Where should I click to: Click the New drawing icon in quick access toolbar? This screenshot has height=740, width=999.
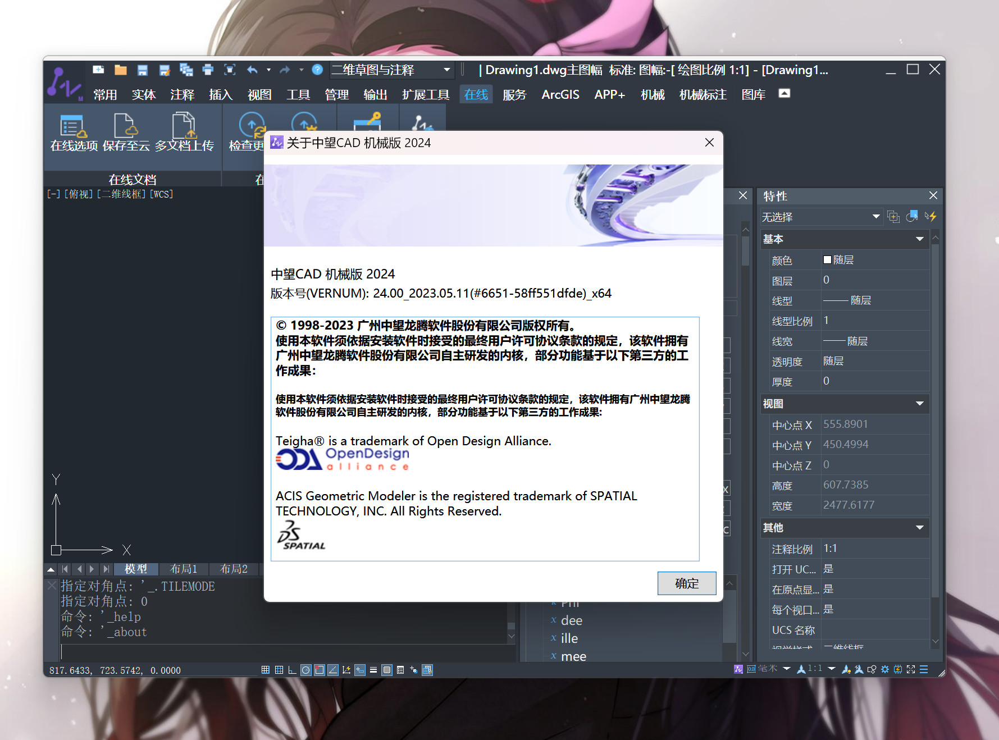98,70
